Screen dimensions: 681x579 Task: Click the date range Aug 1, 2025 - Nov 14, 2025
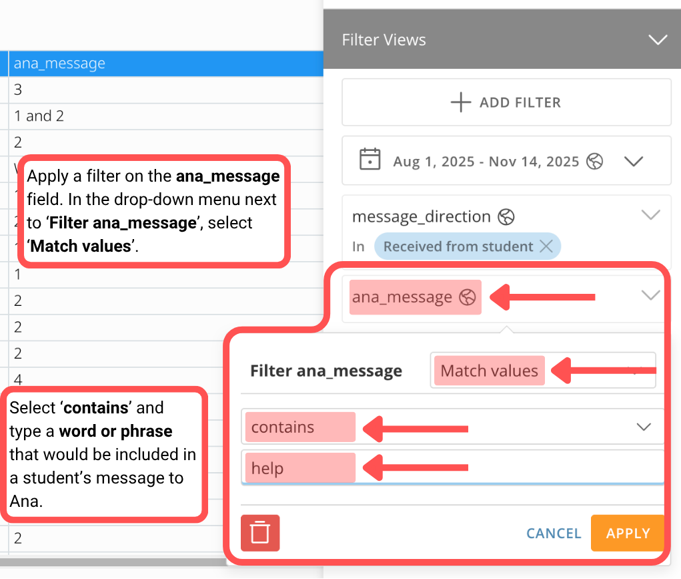coord(486,162)
